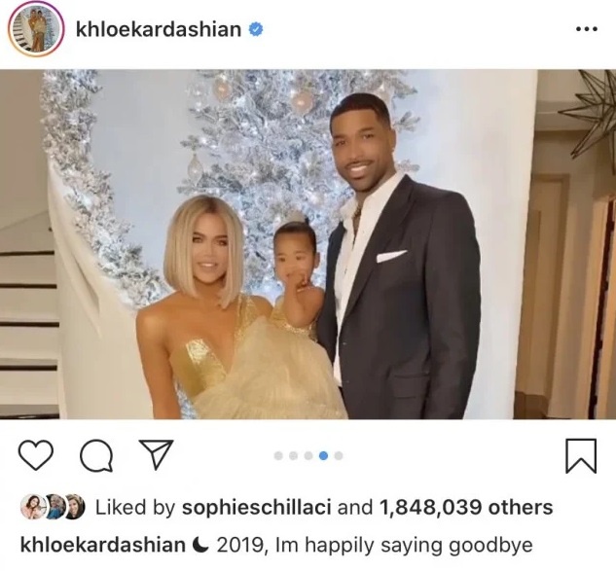This screenshot has width=616, height=571.
Task: Tap the Christmas family photo
Action: point(308,244)
